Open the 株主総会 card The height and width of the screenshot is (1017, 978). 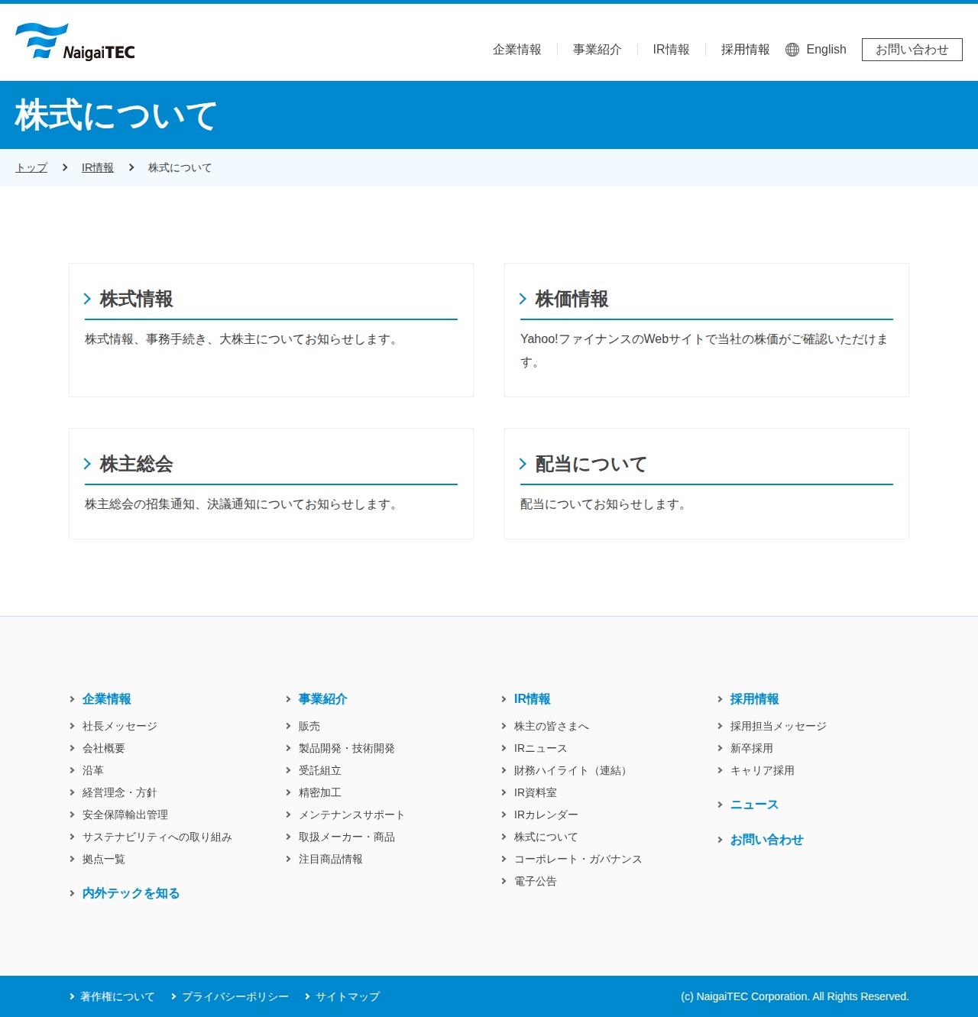coord(271,484)
